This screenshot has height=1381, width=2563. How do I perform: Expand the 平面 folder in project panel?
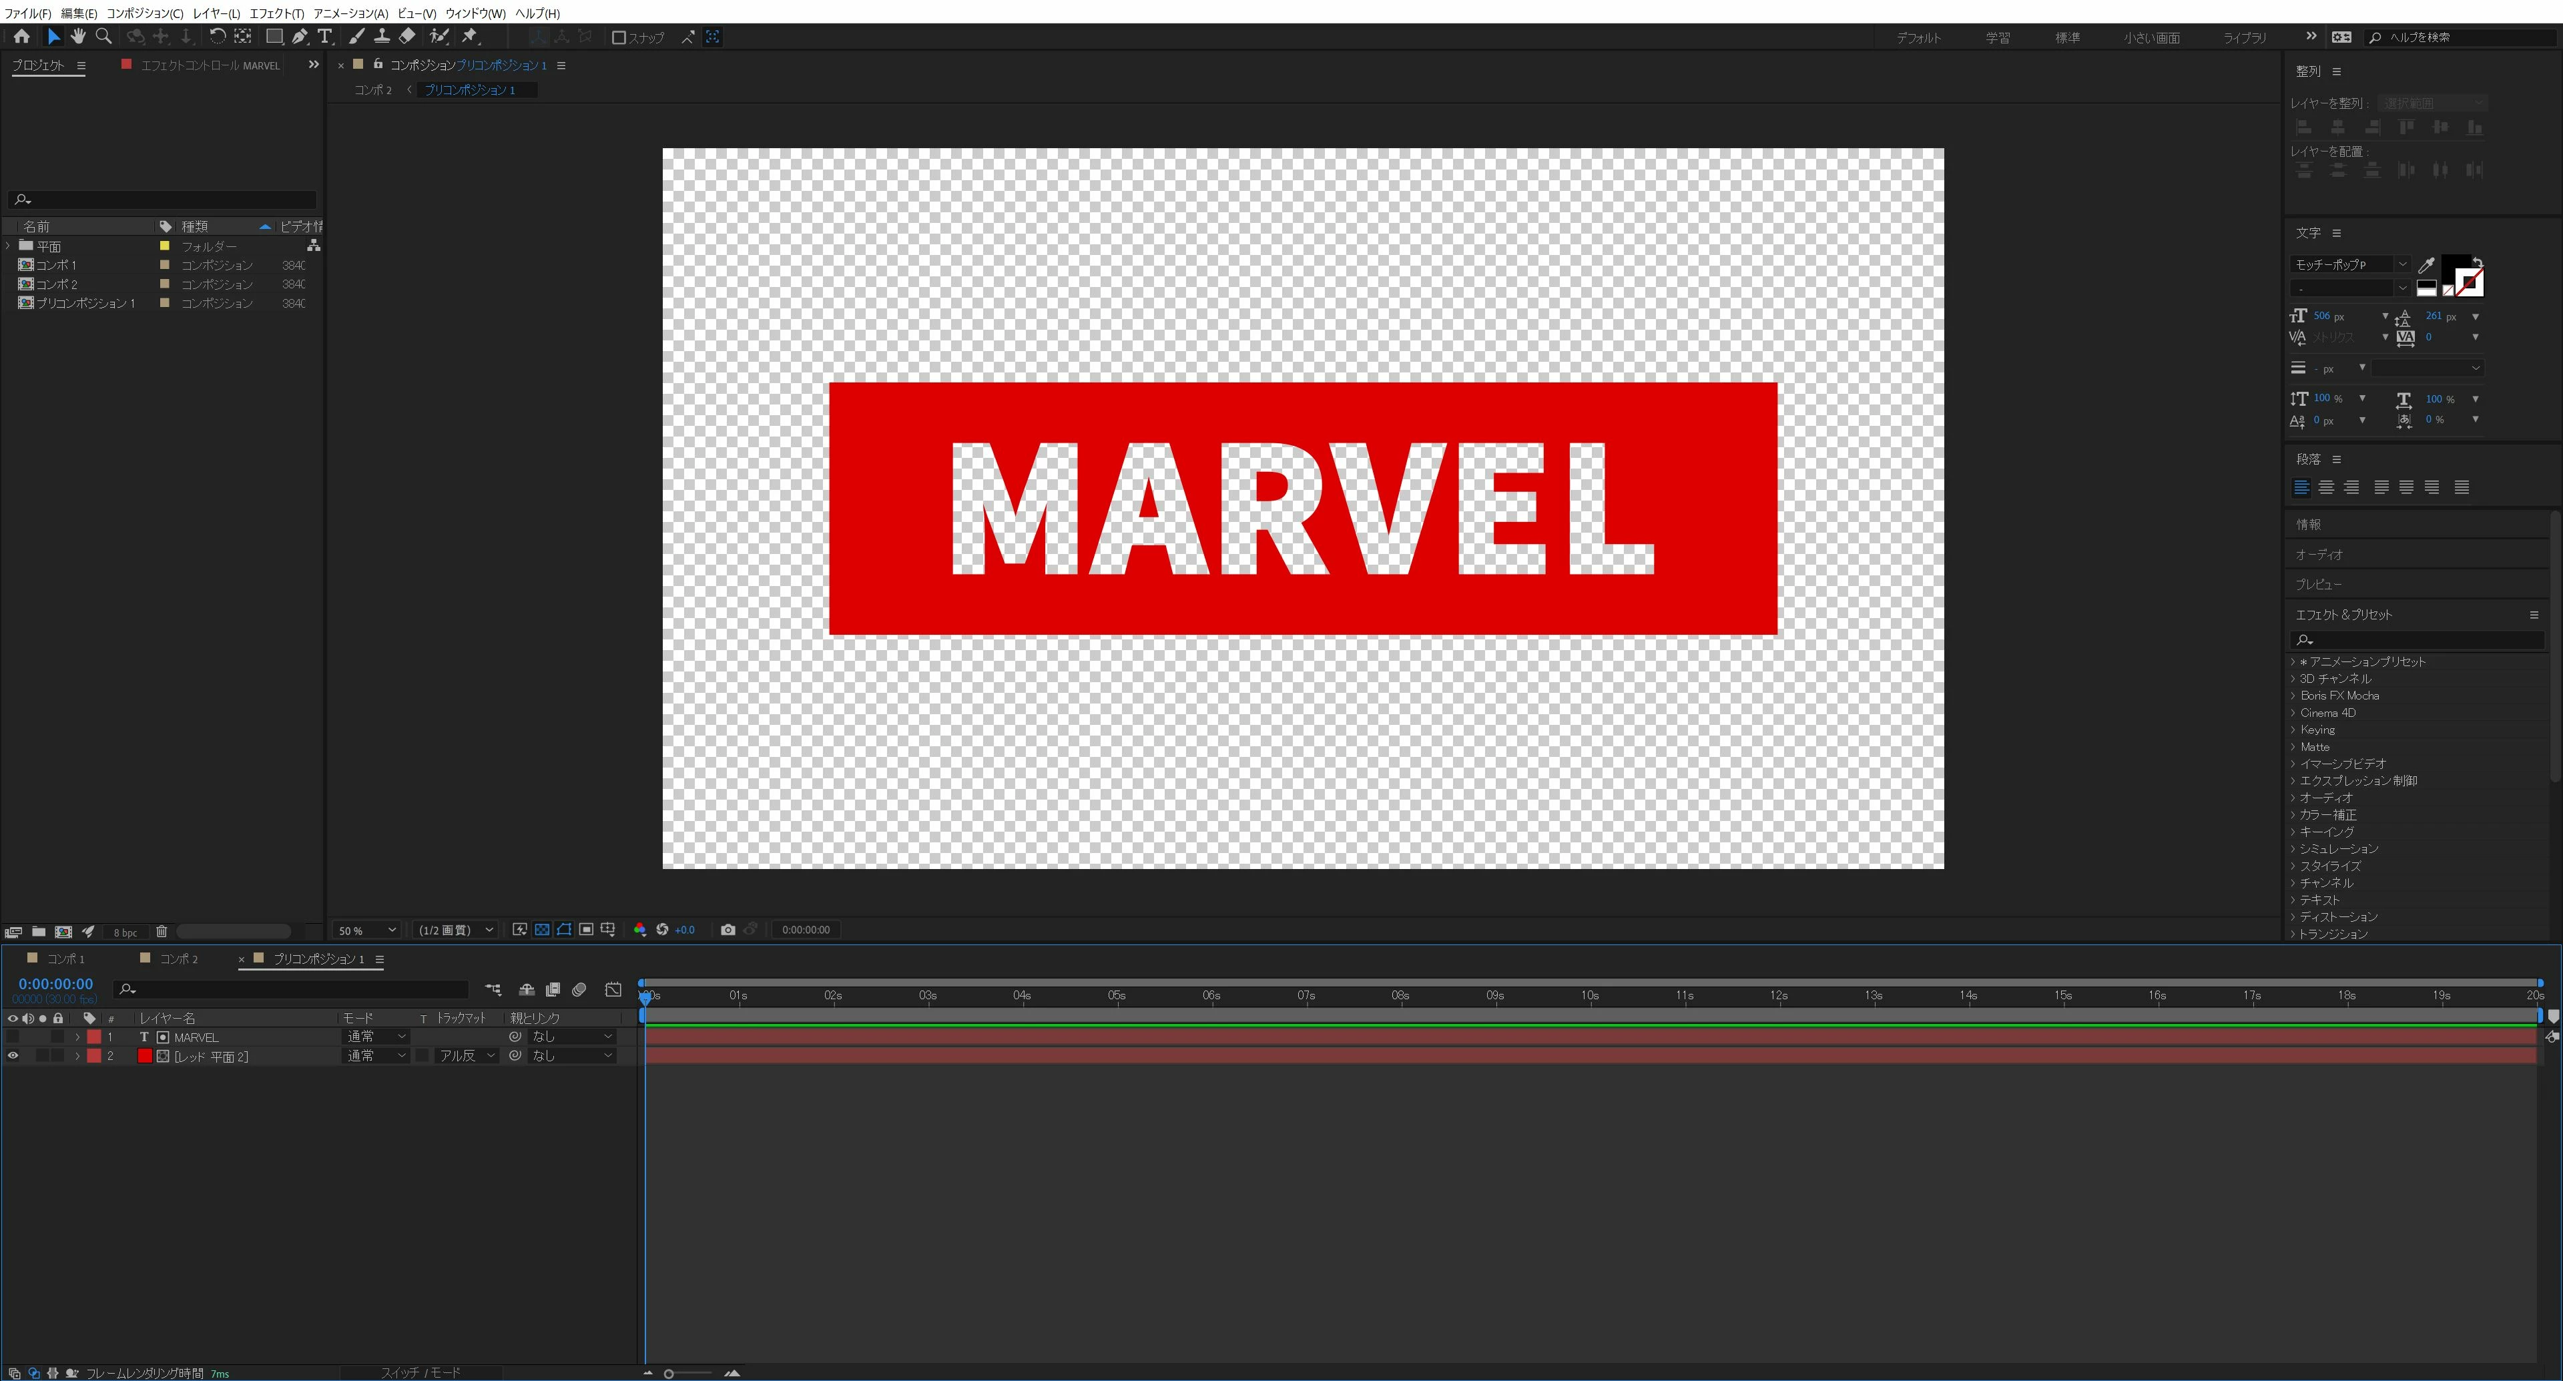[x=9, y=246]
